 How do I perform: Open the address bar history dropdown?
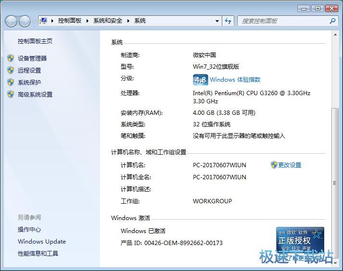point(217,21)
